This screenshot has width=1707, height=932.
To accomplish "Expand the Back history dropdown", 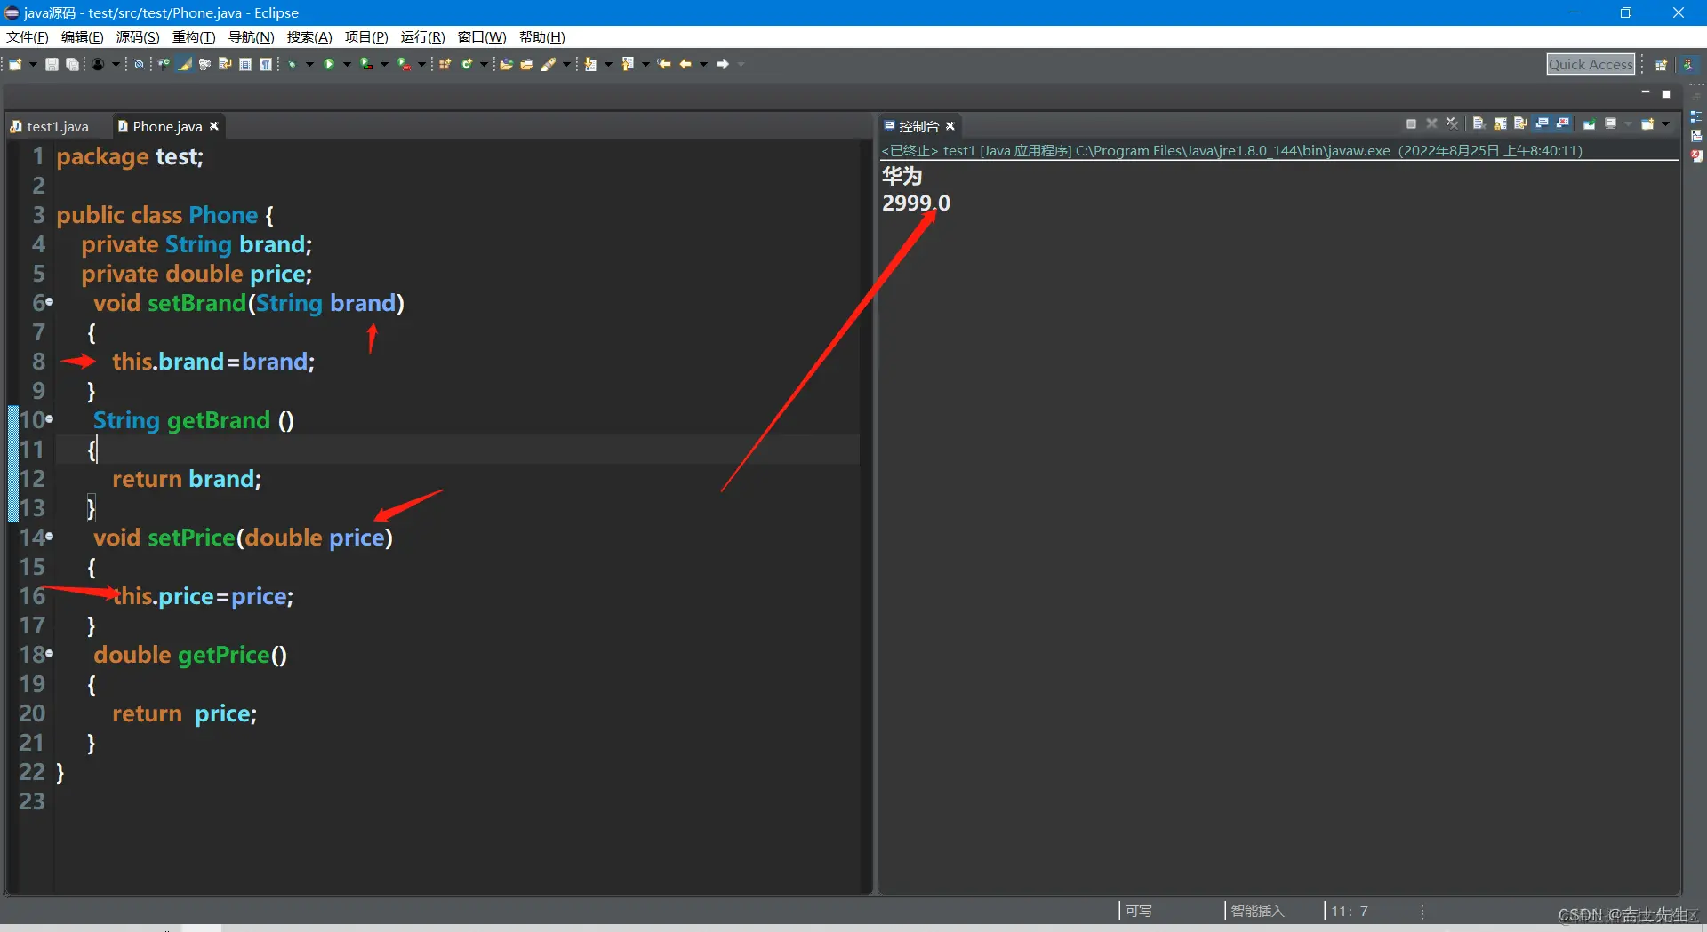I will click(703, 64).
